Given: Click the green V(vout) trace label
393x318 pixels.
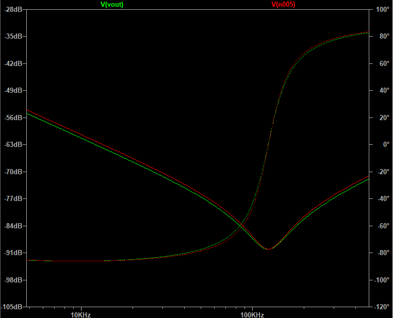Looking at the screenshot, I should (112, 4).
